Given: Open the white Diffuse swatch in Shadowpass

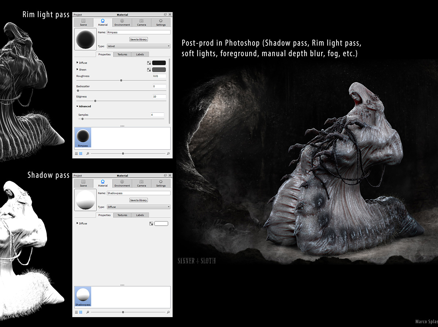Looking at the screenshot, I should click(161, 223).
